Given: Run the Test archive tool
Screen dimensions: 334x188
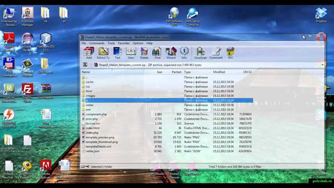Looking at the screenshot, I should (x=118, y=53).
